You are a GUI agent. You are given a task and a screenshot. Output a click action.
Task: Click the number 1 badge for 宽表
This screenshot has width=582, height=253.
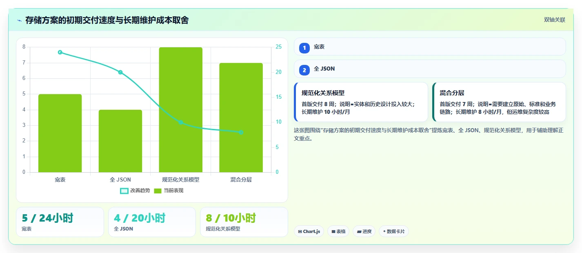coord(304,48)
